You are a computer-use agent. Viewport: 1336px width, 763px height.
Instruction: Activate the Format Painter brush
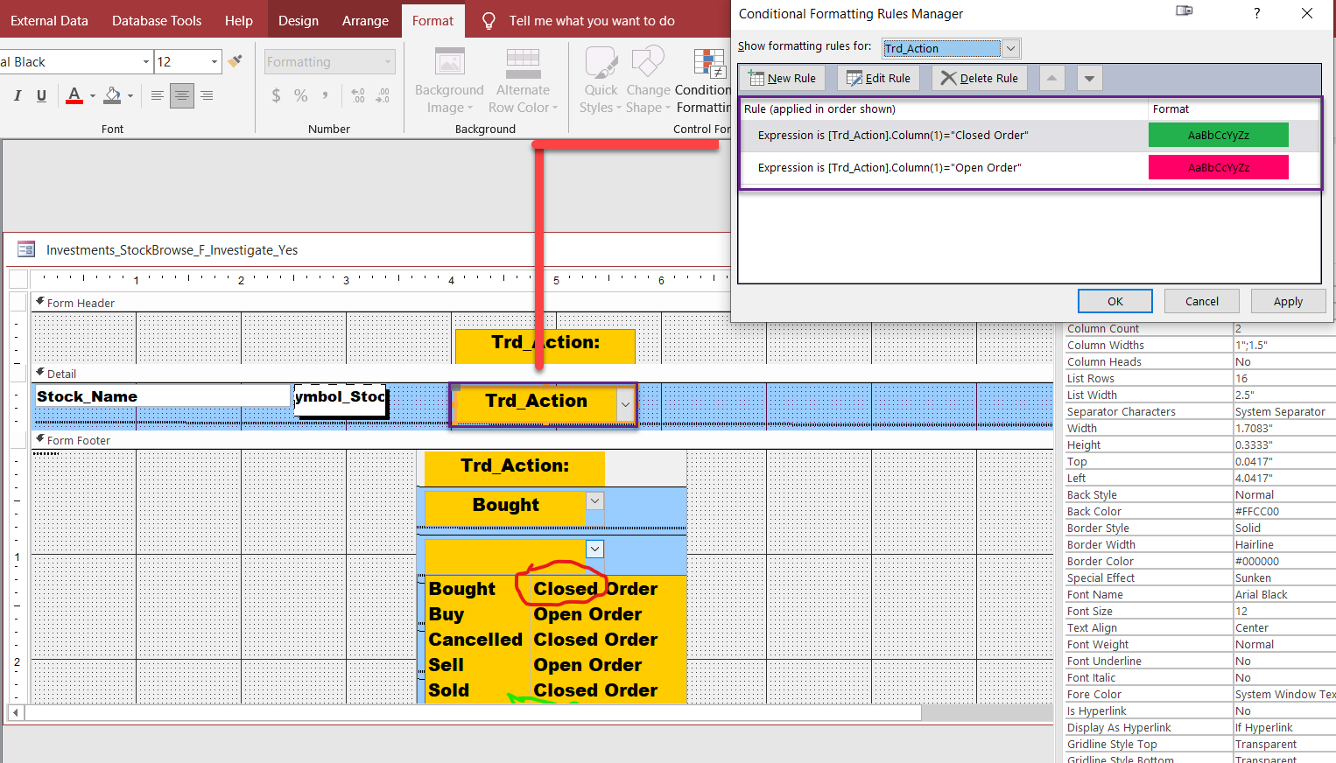(x=235, y=61)
